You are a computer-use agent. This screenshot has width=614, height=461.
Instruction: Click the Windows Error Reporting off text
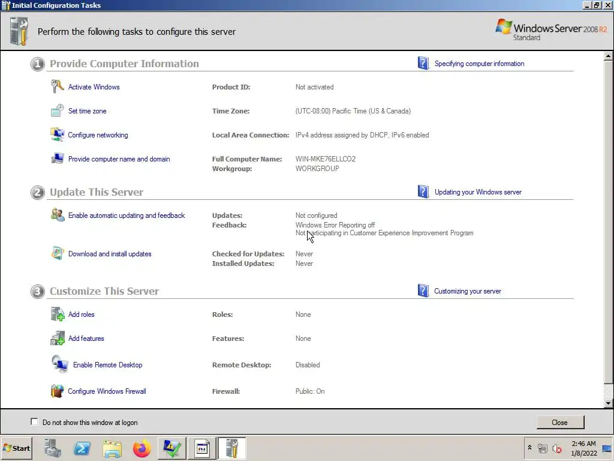click(335, 225)
